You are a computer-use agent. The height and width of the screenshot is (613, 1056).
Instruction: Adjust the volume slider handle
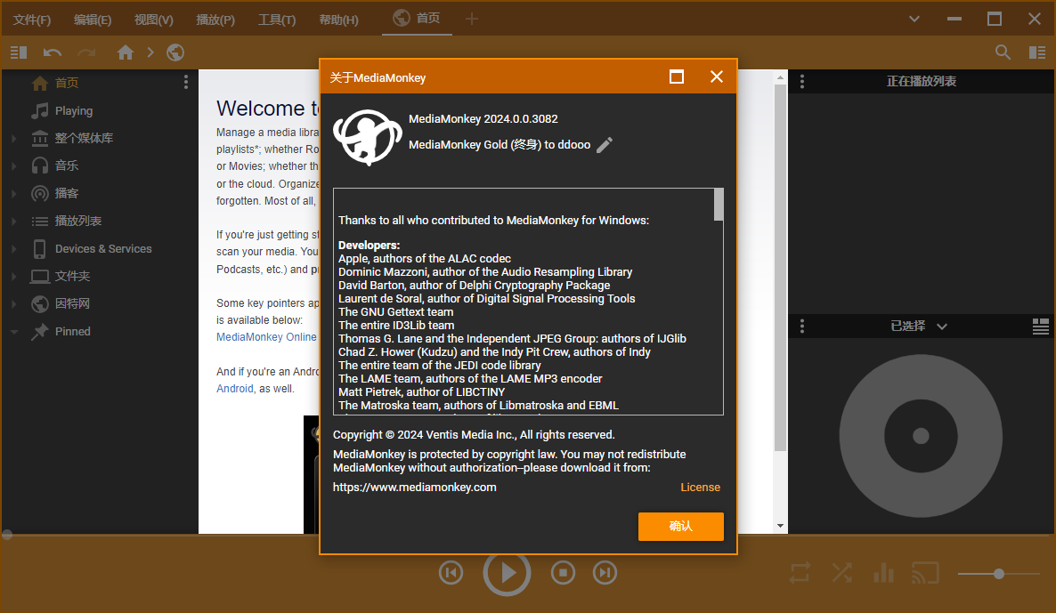tap(999, 574)
